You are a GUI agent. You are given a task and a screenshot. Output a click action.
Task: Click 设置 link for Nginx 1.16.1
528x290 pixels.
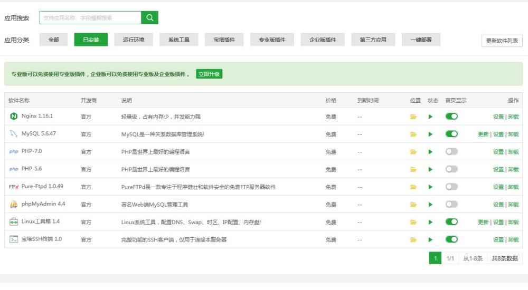498,117
